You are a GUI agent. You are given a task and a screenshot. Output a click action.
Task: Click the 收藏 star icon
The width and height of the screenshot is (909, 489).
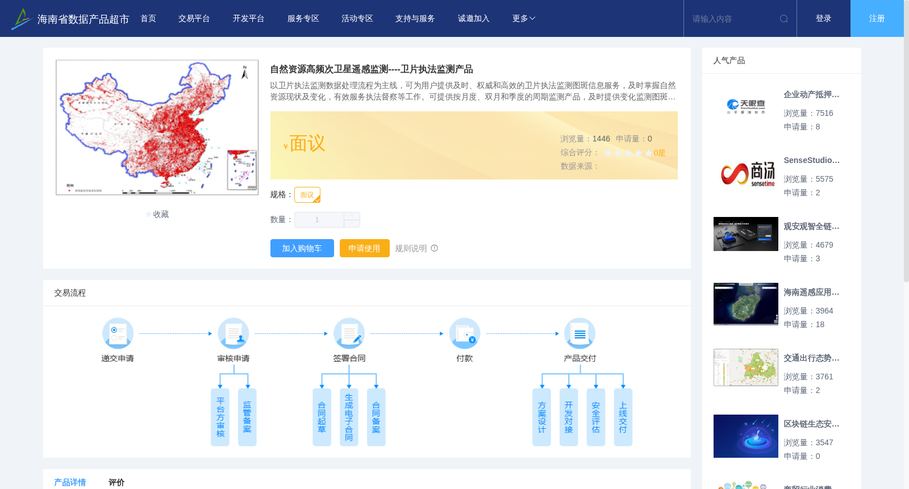(149, 215)
